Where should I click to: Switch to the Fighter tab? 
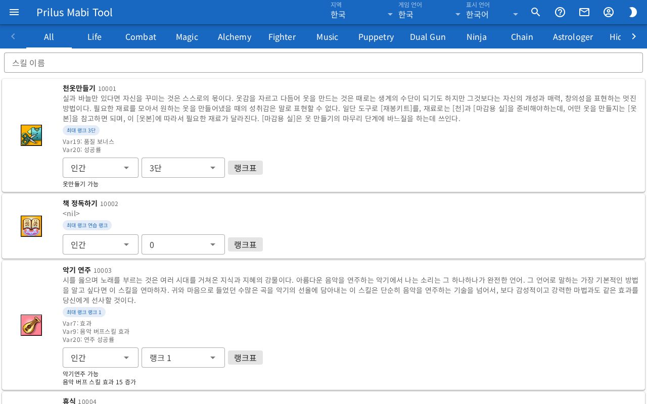click(282, 36)
